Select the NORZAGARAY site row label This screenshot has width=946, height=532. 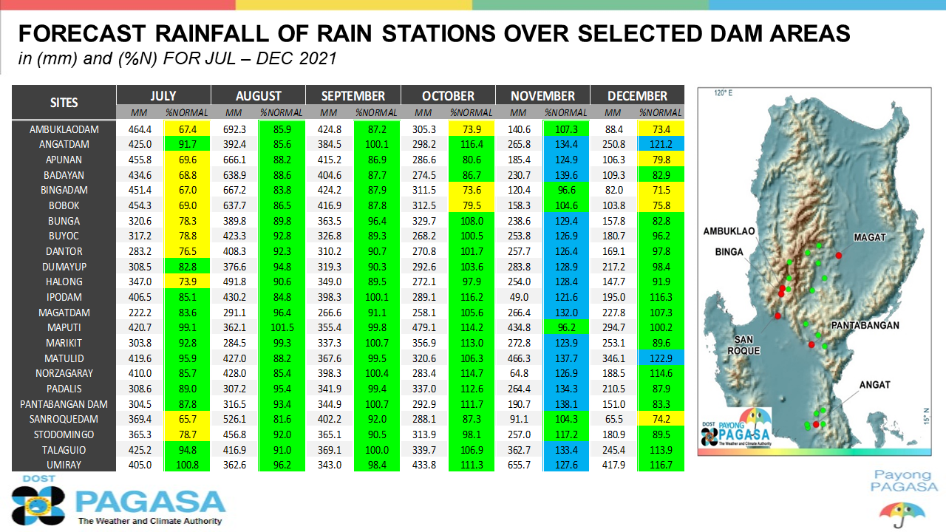(x=64, y=374)
